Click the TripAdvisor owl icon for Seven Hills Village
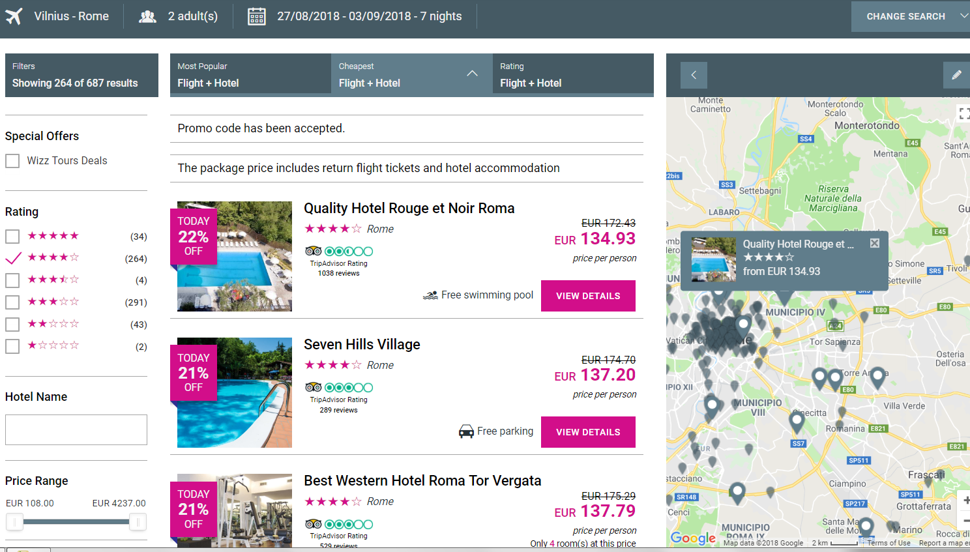 (x=313, y=387)
